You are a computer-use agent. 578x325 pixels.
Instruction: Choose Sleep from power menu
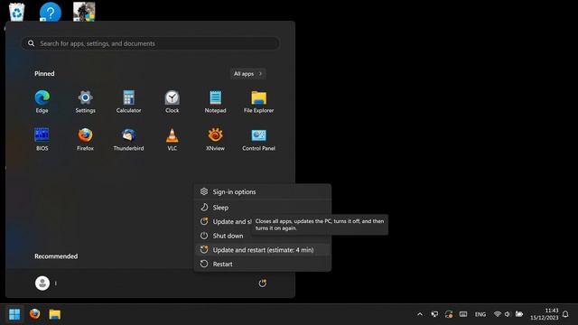pos(263,208)
